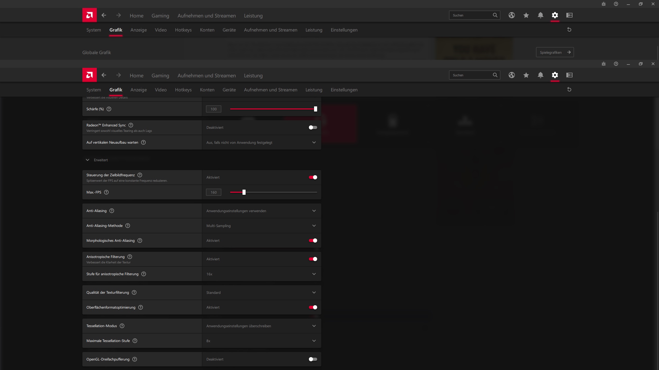The height and width of the screenshot is (370, 659).
Task: Switch to the Anzeige tab in lower window
Action: (138, 90)
